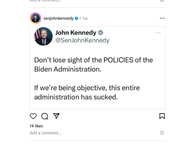Image resolution: width=182 pixels, height=146 pixels.
Task: Click the @SenJohnKennedy handle in the tweet
Action: tap(82, 41)
